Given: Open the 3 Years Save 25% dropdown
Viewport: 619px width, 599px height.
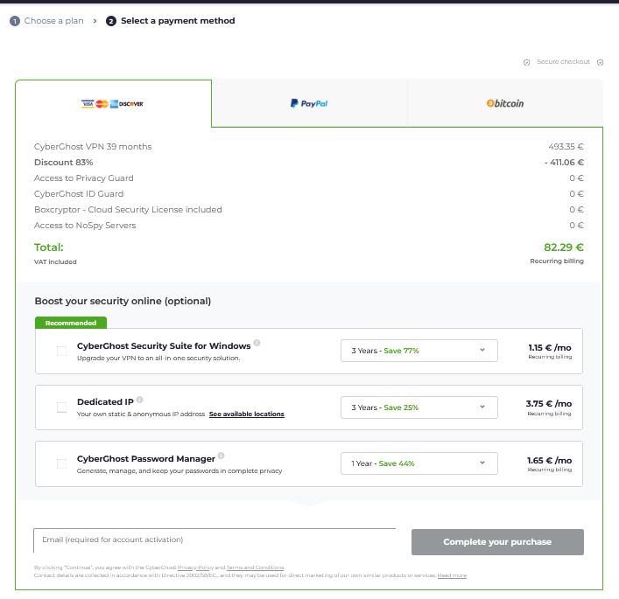Looking at the screenshot, I should click(419, 407).
